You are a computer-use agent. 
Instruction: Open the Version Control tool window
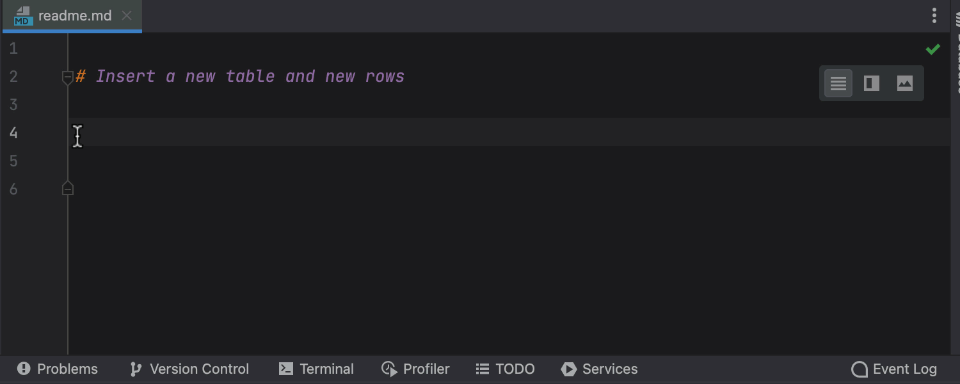coord(190,369)
